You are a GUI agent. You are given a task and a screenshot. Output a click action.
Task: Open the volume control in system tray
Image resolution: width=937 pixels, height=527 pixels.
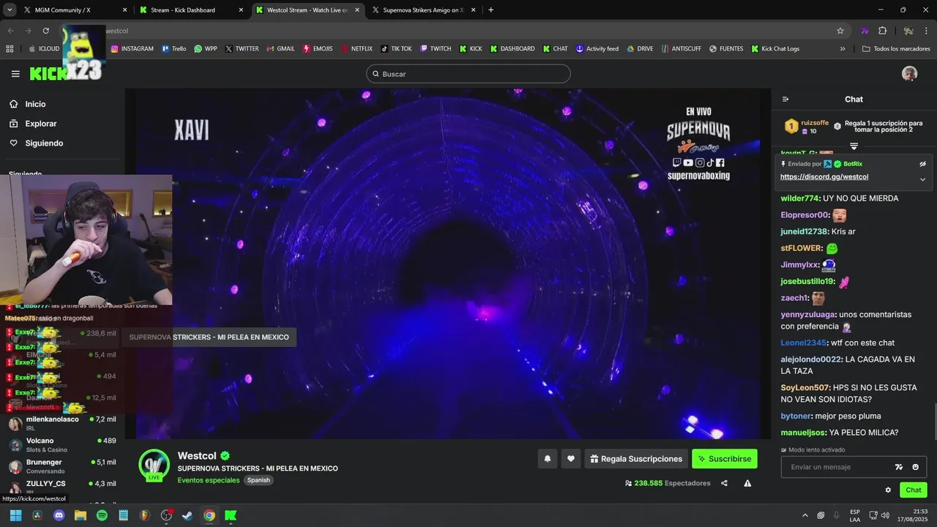[x=885, y=515]
